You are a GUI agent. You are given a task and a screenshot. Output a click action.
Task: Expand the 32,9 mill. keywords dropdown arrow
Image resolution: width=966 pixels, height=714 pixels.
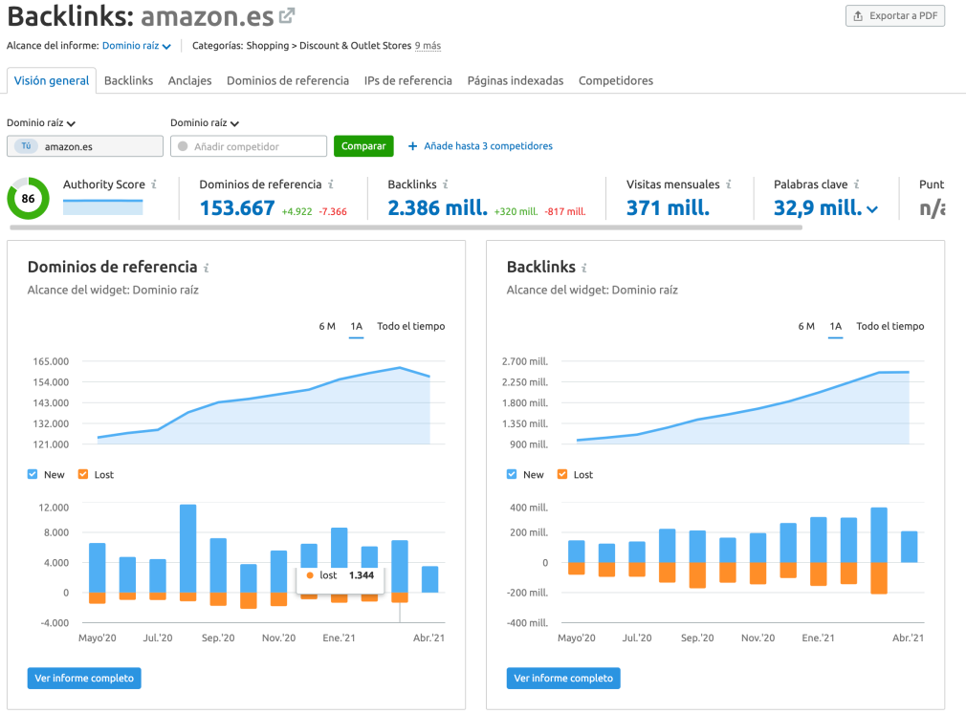(x=872, y=209)
